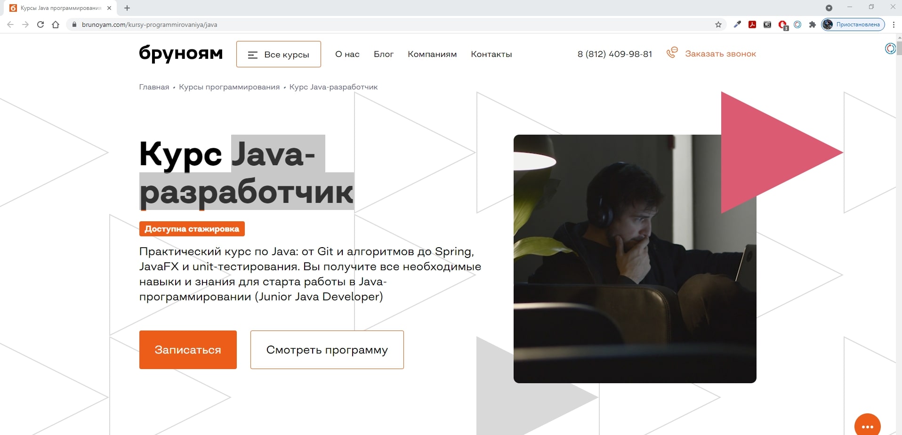The height and width of the screenshot is (435, 902).
Task: Click the address bar URL field
Action: [395, 24]
